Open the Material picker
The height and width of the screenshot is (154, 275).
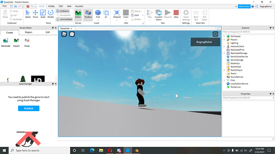pos(117,14)
